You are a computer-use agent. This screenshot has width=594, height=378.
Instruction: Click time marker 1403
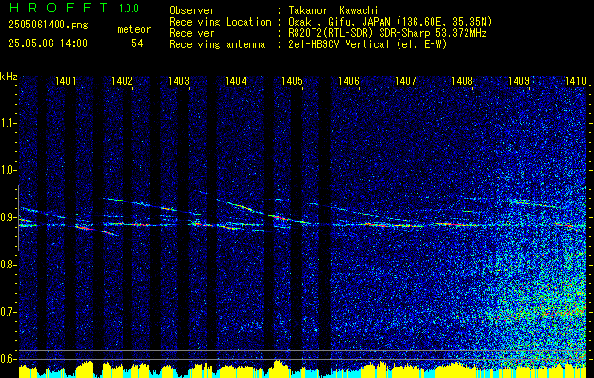(x=178, y=80)
